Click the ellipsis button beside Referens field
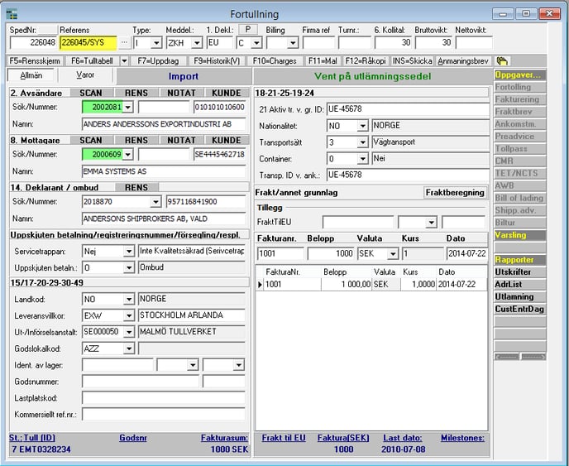Image resolution: width=569 pixels, height=466 pixels. [x=124, y=43]
